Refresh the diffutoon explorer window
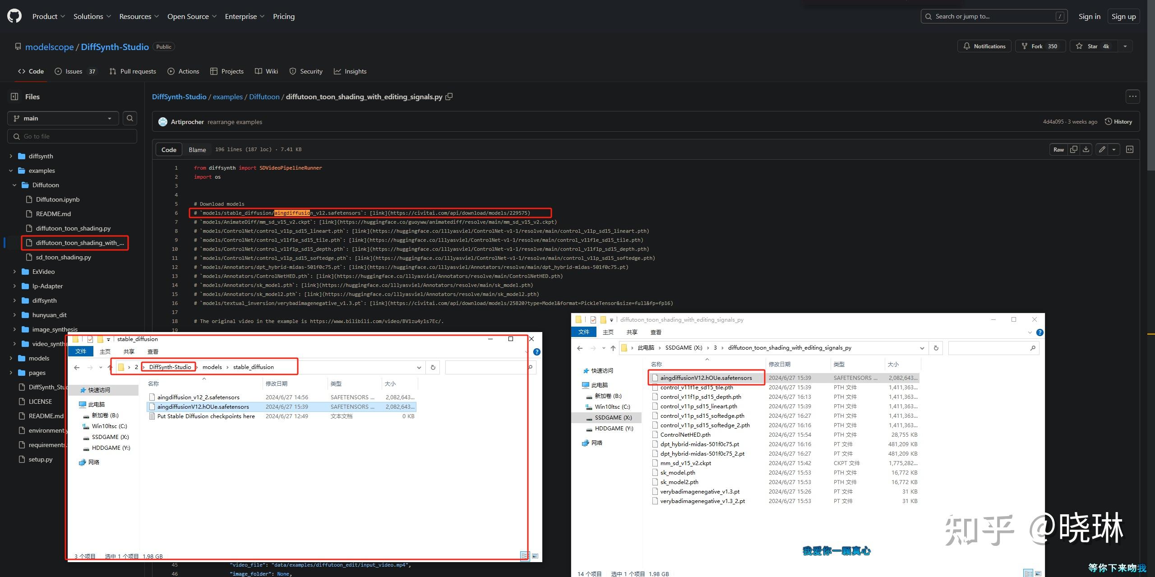Screen dimensions: 1155x577 coord(936,348)
